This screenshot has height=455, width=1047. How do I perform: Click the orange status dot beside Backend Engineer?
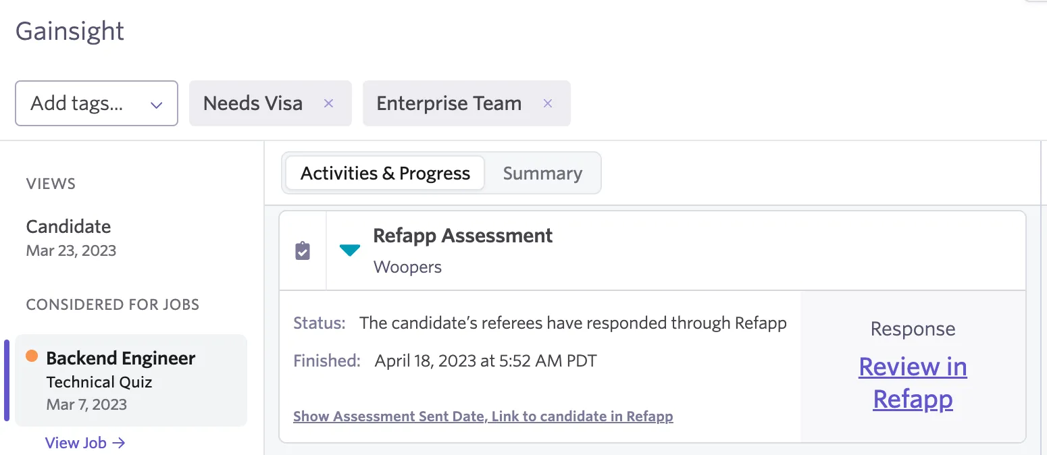32,356
